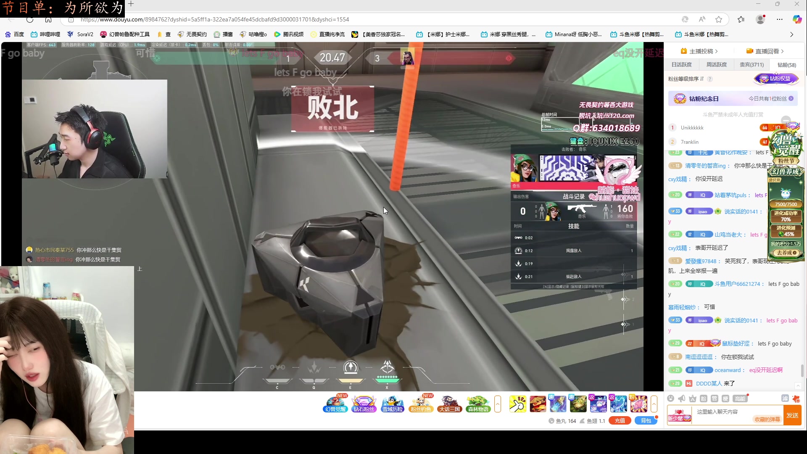The height and width of the screenshot is (454, 807).
Task: Open browser settings and more menu
Action: coord(780,19)
